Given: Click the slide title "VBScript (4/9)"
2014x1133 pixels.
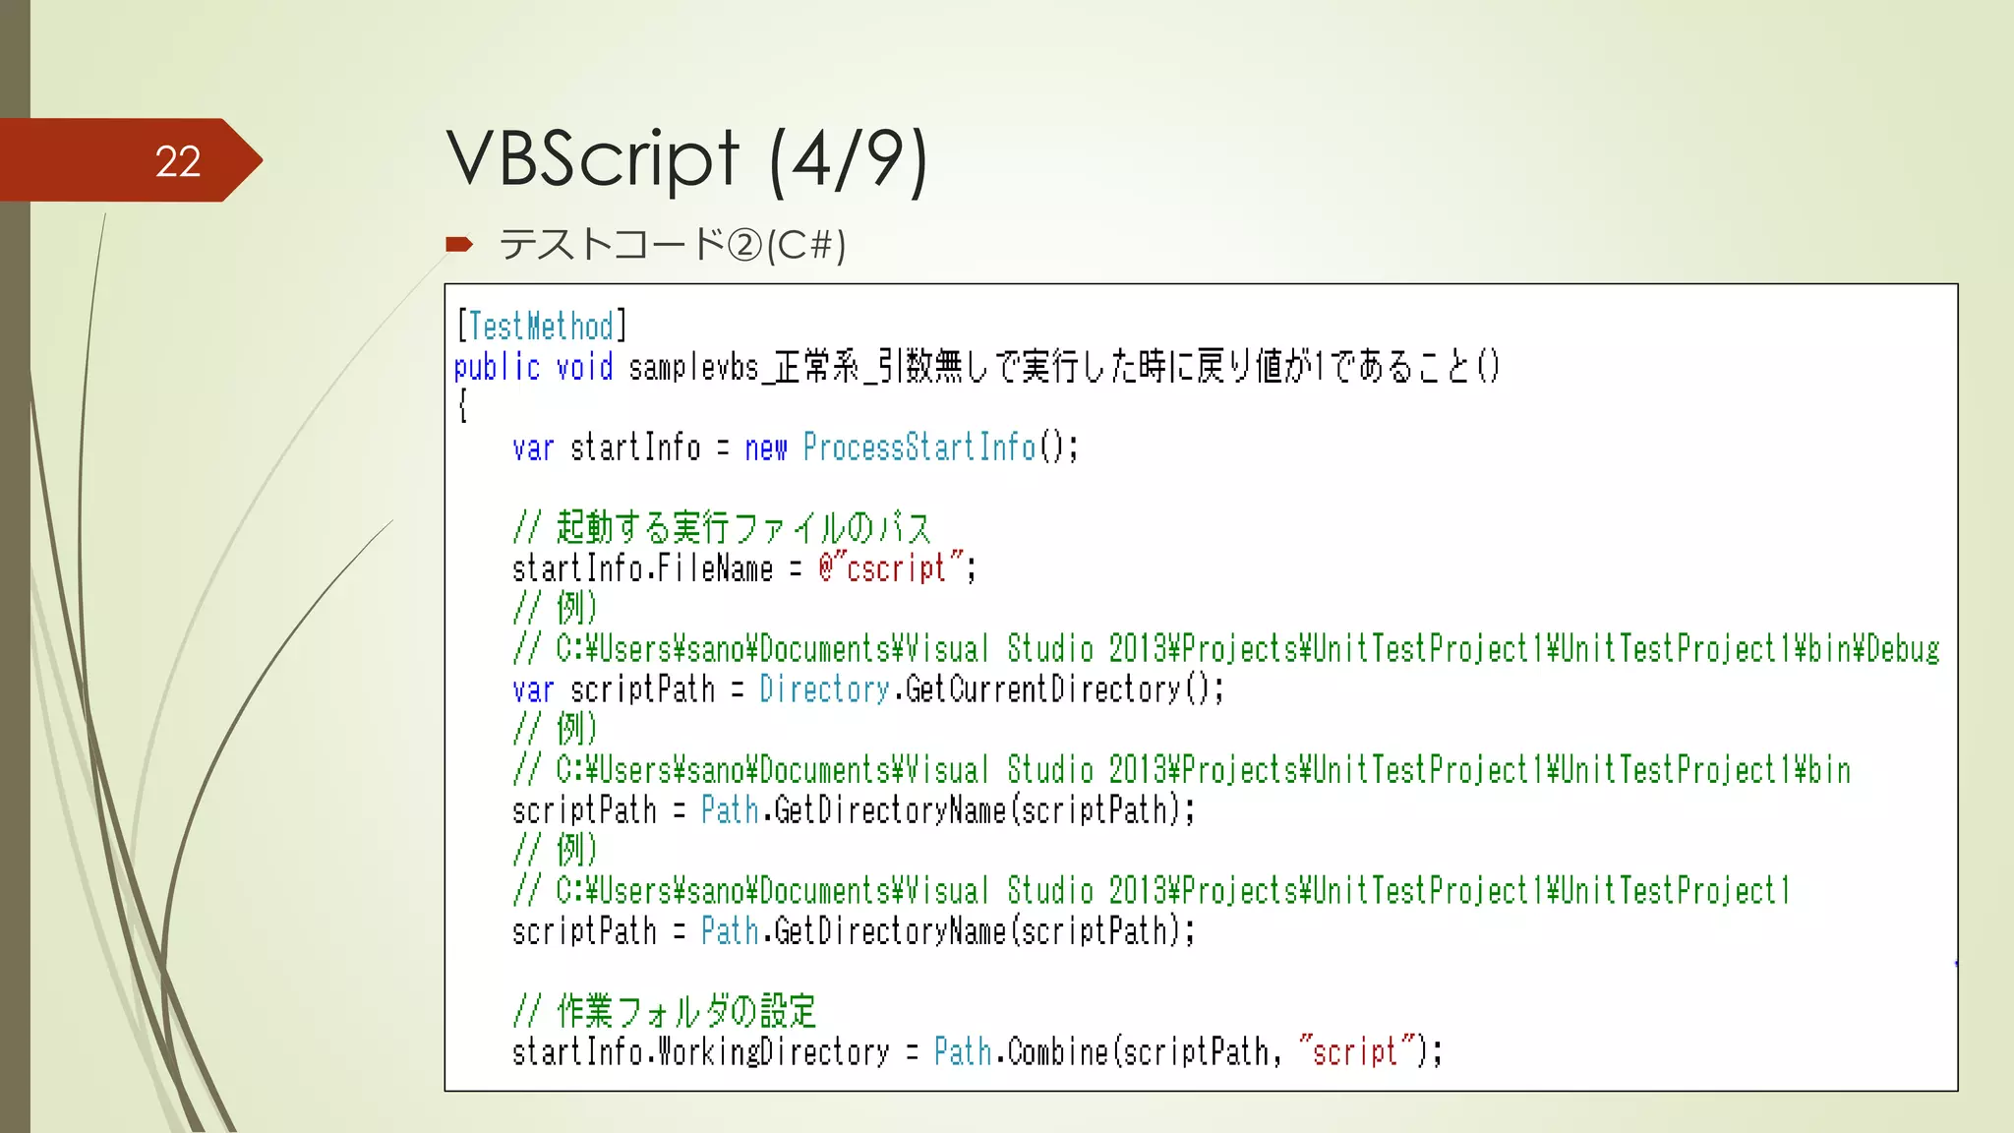Looking at the screenshot, I should pyautogui.click(x=686, y=160).
